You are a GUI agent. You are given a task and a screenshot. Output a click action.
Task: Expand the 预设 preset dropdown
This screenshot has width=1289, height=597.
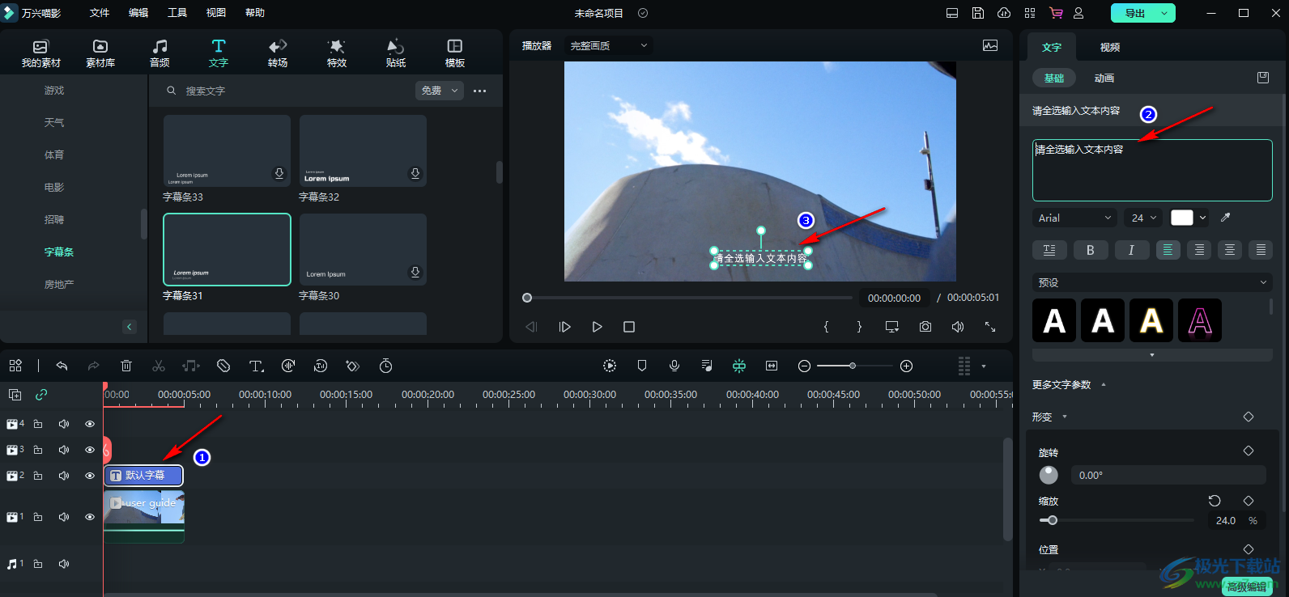(1152, 282)
